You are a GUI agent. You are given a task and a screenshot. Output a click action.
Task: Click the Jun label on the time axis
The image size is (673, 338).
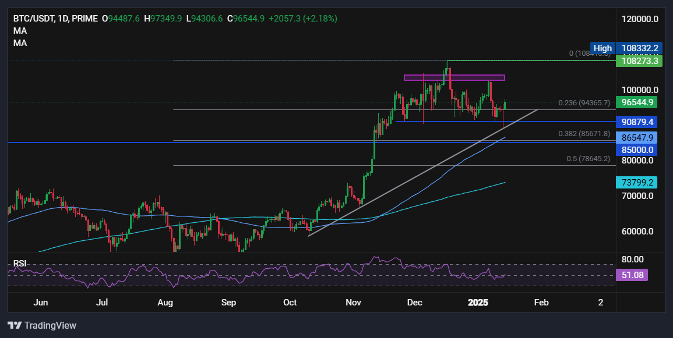point(40,303)
